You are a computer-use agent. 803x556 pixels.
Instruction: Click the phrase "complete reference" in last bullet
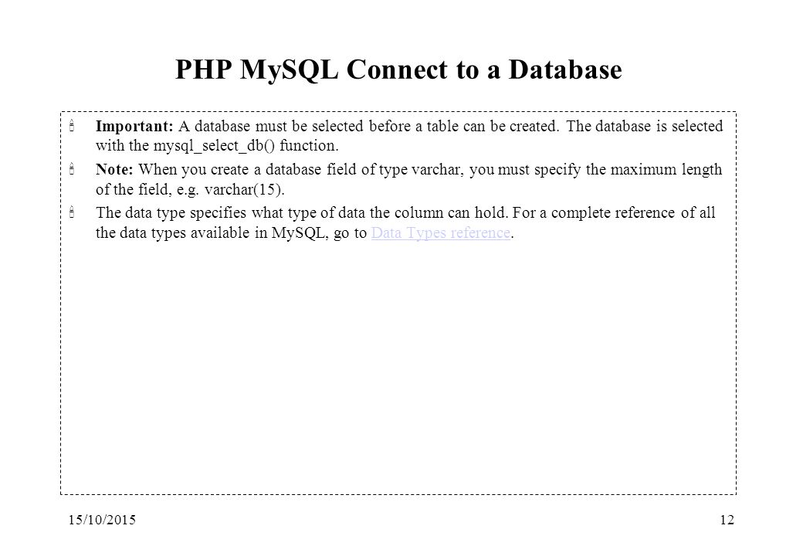point(613,213)
